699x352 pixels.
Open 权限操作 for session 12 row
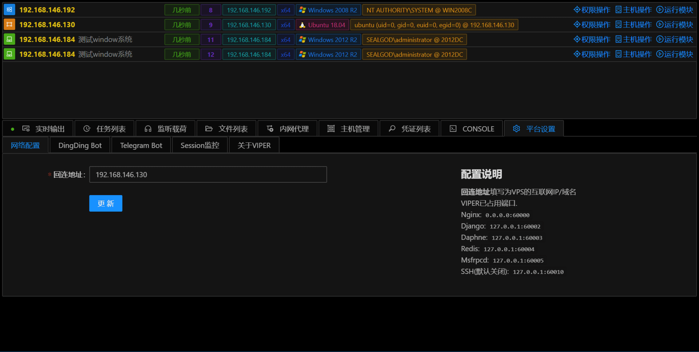[x=592, y=54]
